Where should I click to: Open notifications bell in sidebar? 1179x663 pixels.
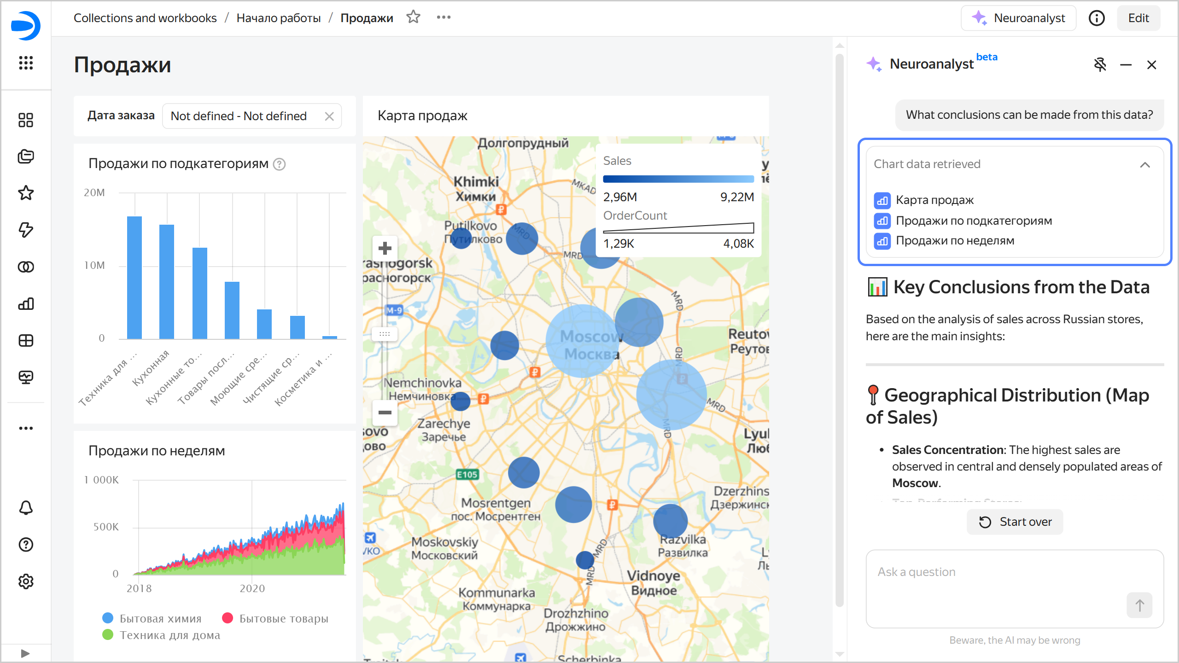click(x=26, y=508)
